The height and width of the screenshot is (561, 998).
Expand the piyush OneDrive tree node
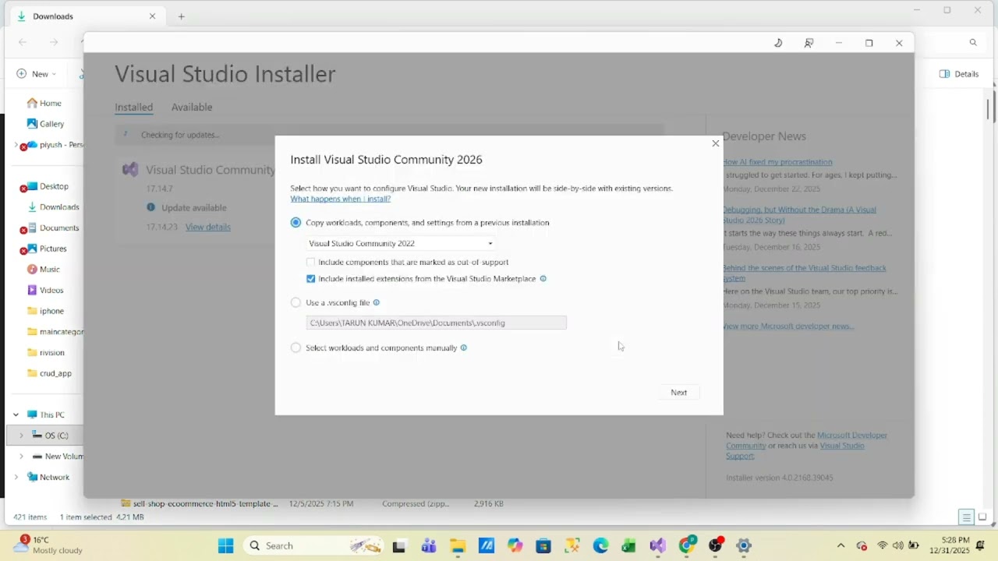click(x=16, y=145)
